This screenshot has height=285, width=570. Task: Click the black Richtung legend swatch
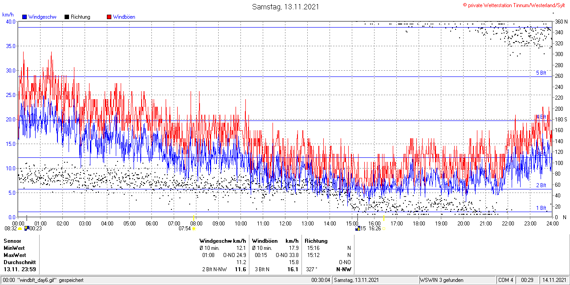67,17
